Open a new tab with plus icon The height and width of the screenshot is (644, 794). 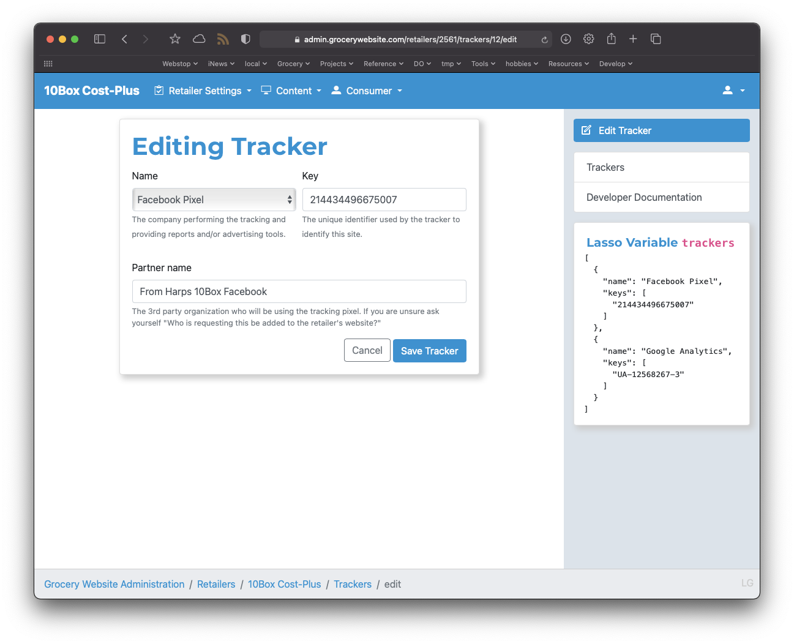pos(633,39)
